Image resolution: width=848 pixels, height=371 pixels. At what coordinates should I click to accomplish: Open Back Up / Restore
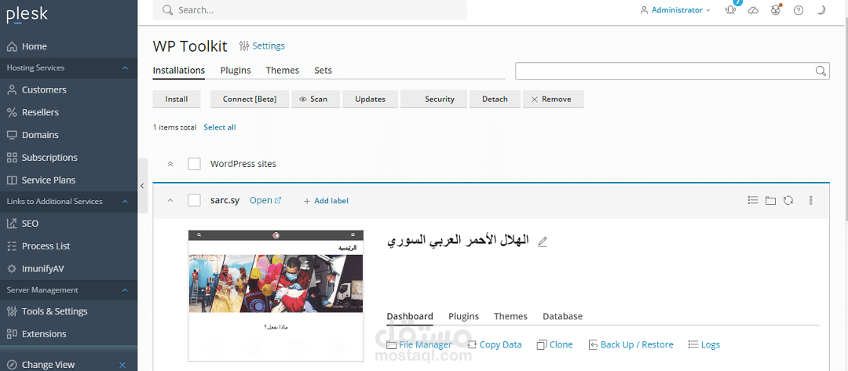click(x=631, y=344)
